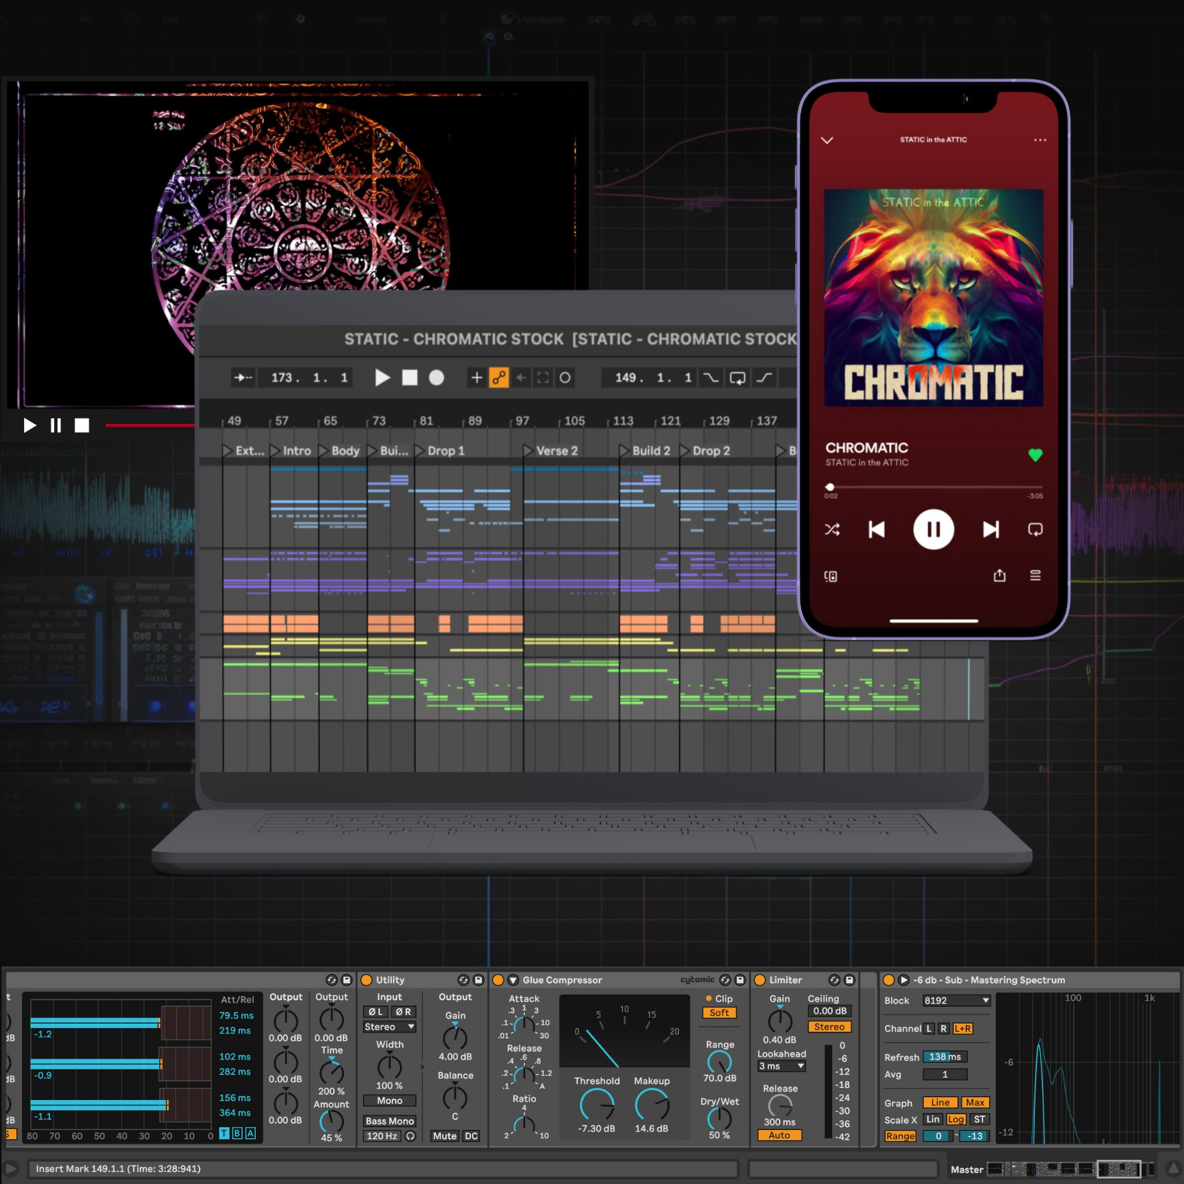Open the Stereo input mode dropdown
Image resolution: width=1184 pixels, height=1184 pixels.
coord(389,1027)
